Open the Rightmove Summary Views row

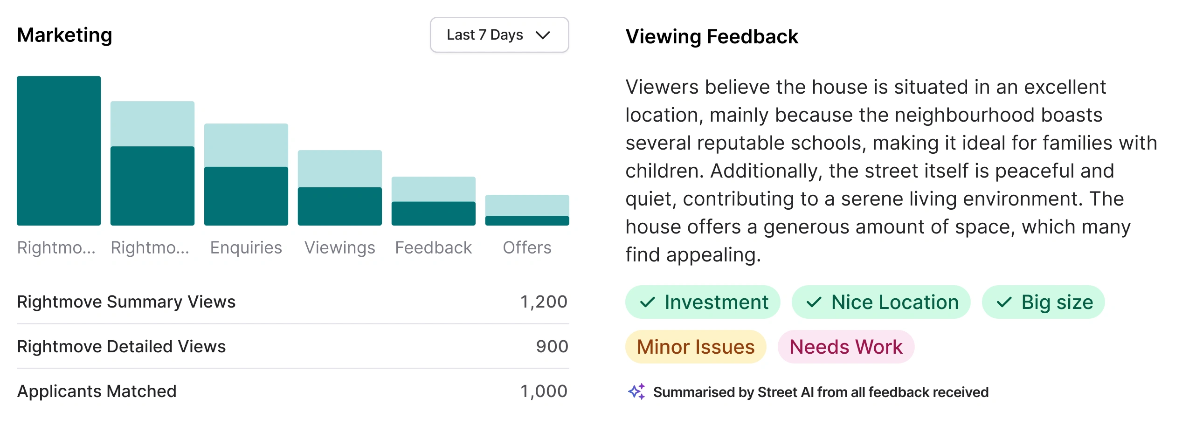[x=292, y=302]
